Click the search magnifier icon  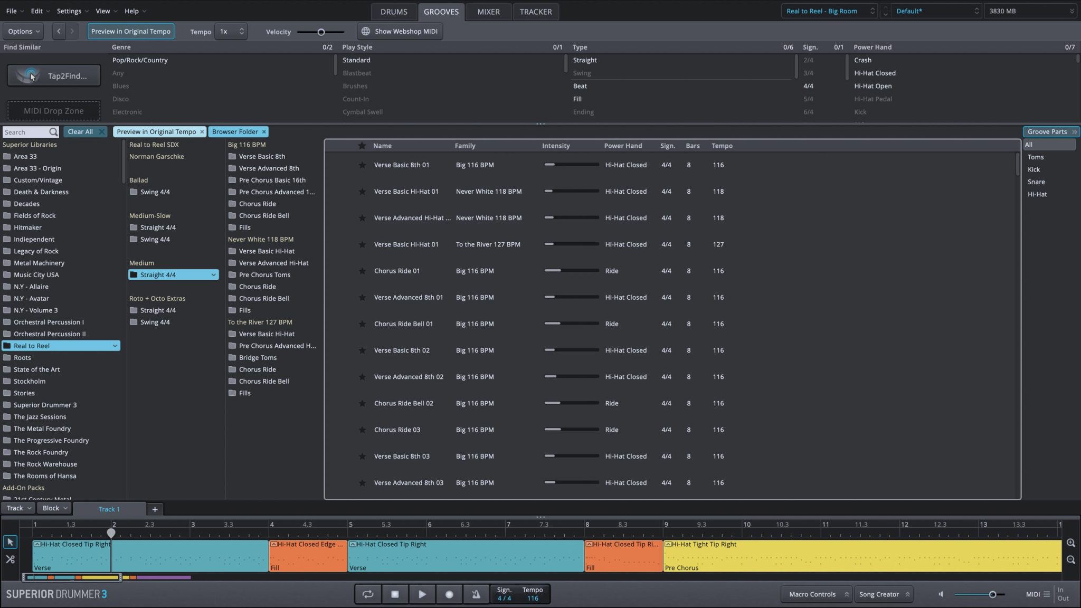coord(53,132)
